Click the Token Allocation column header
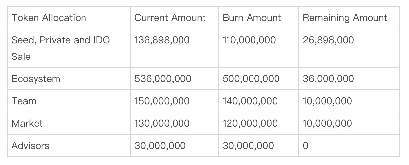Viewport: 409px width, 165px height. pyautogui.click(x=49, y=18)
